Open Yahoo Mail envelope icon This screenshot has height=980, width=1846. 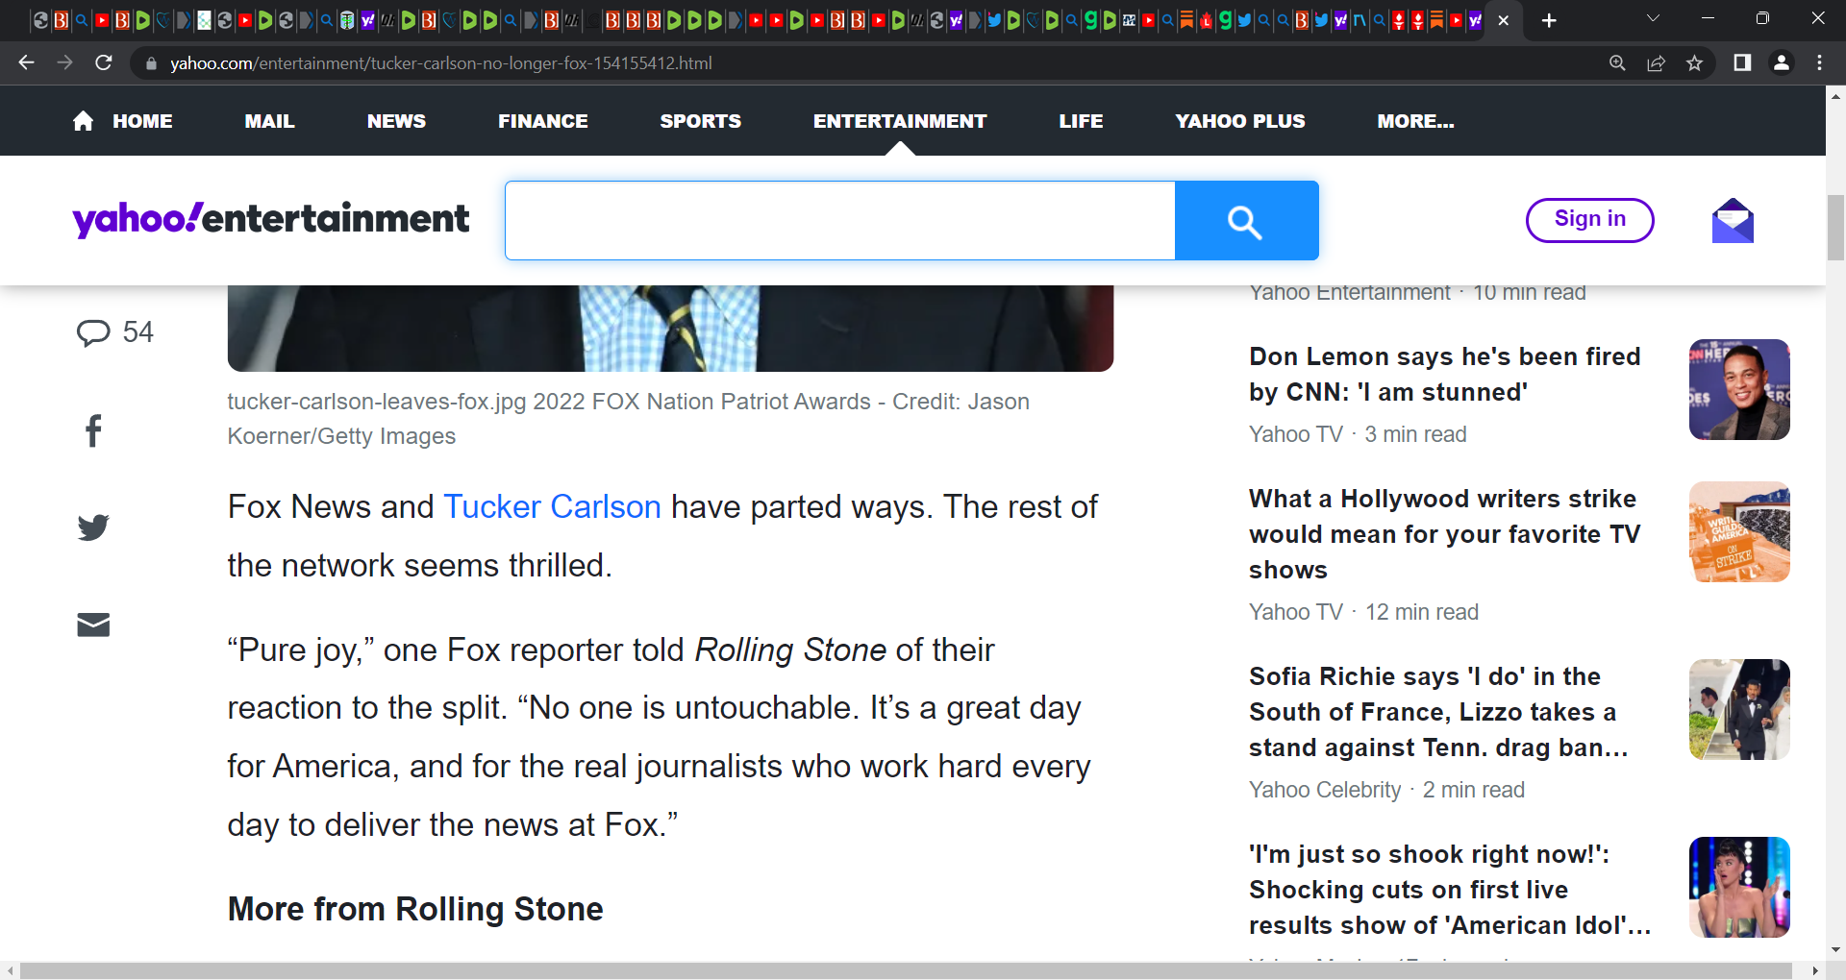1733,220
